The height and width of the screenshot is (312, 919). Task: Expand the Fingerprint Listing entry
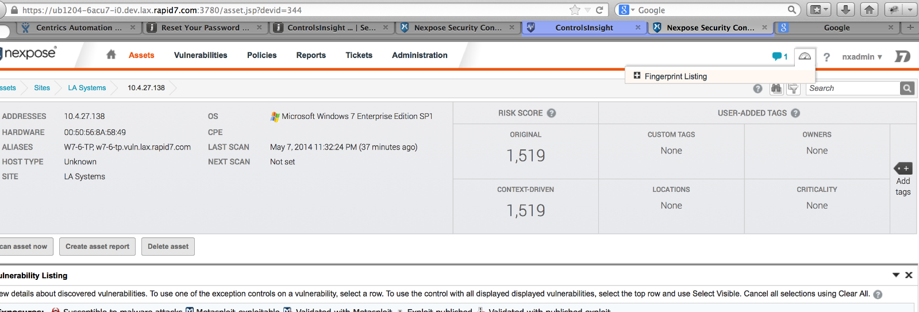pos(637,76)
